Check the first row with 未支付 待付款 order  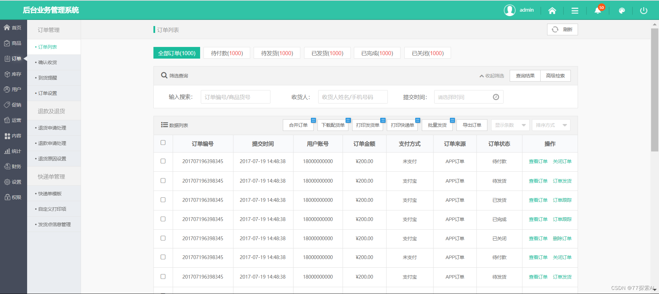163,161
